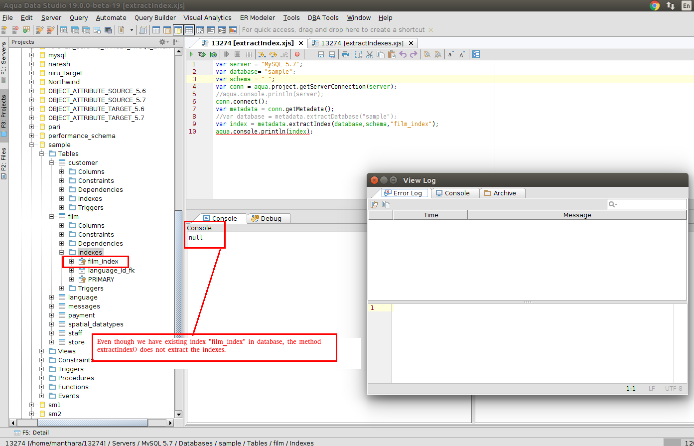Collapse the sample database node
The height and width of the screenshot is (446, 694).
pos(32,145)
